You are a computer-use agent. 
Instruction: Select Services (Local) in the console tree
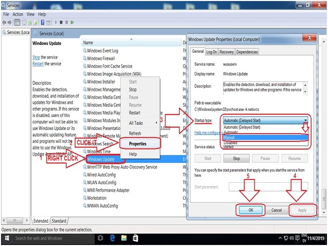(16, 33)
